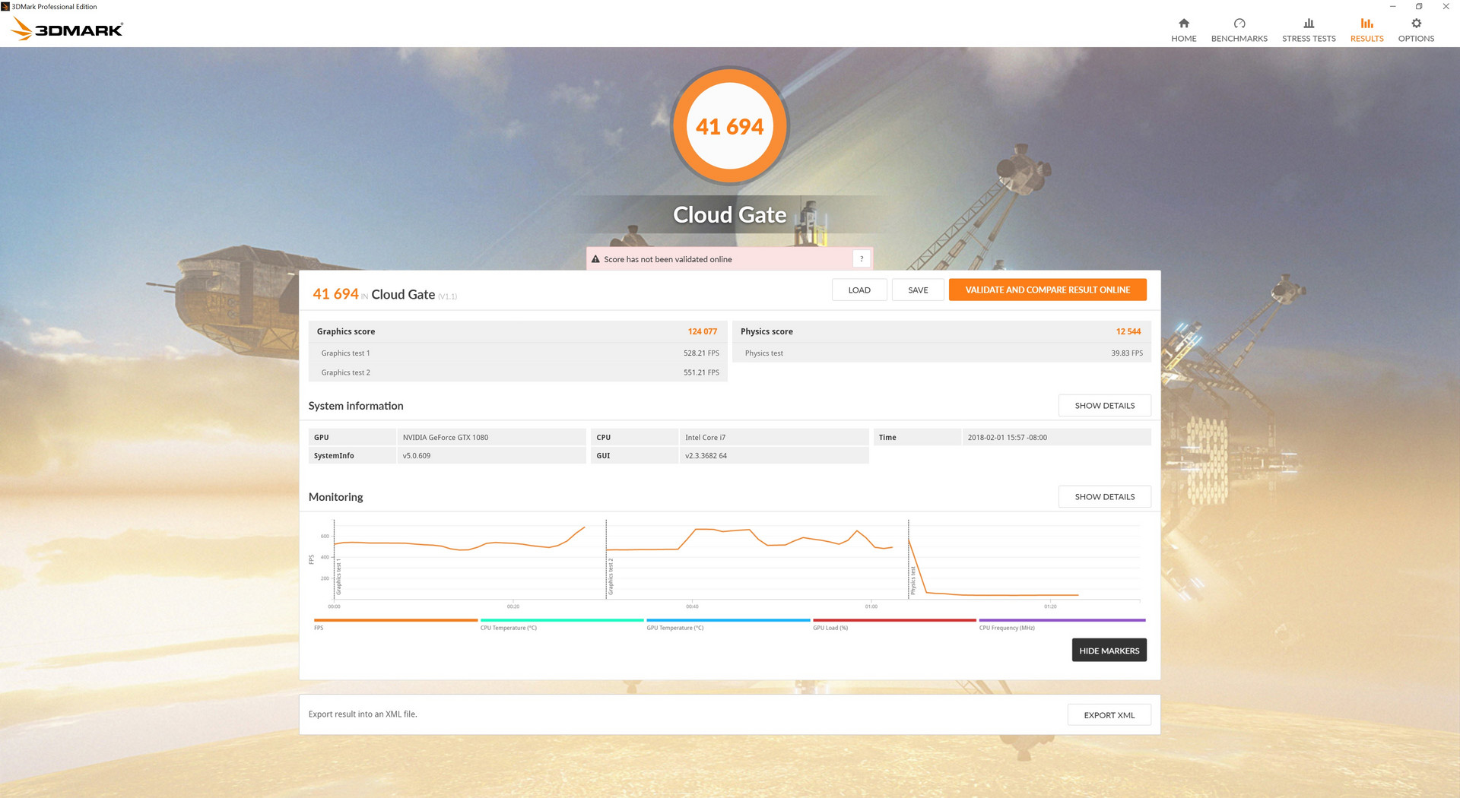Click the Intel Core i7 CPU value
The image size is (1460, 798).
[x=705, y=438]
